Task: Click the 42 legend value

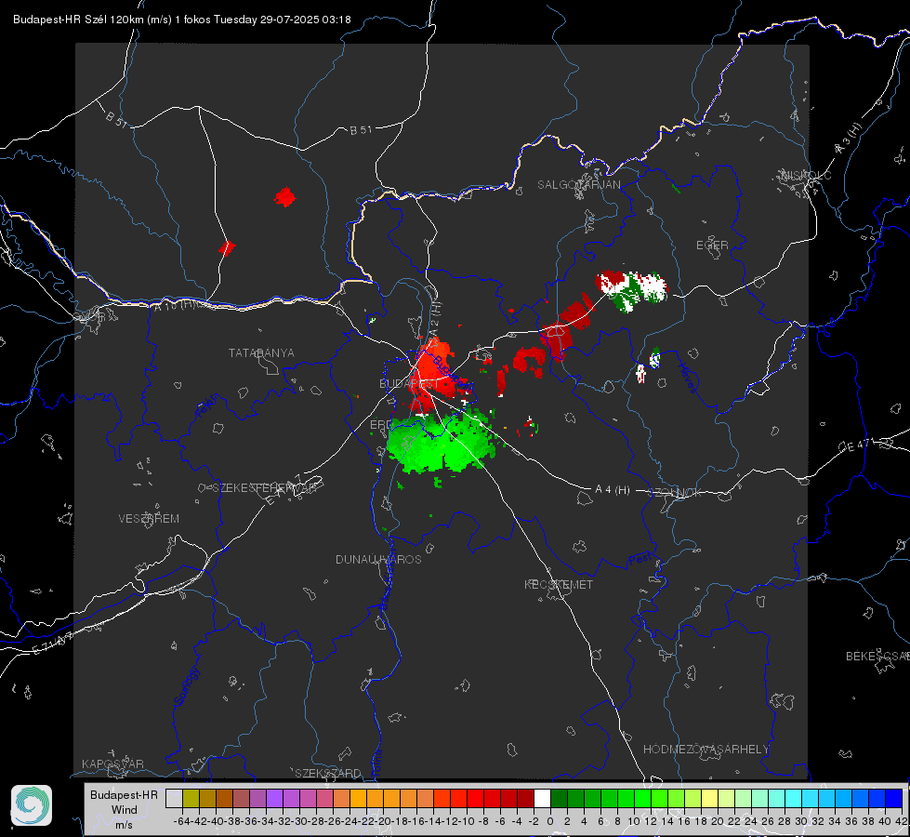Action: pos(902,821)
